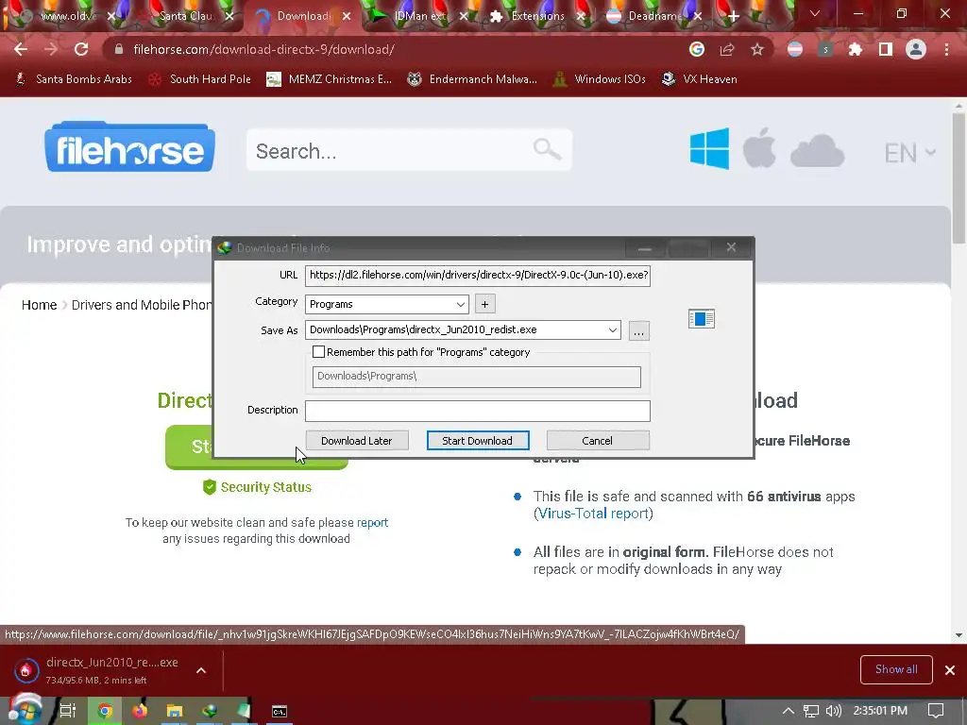The height and width of the screenshot is (725, 967).
Task: Open the Chrome profile avatar
Action: point(916,49)
